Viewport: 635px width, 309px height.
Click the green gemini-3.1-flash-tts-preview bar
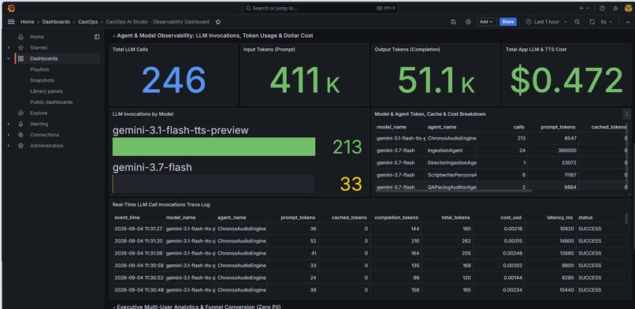[x=214, y=147]
